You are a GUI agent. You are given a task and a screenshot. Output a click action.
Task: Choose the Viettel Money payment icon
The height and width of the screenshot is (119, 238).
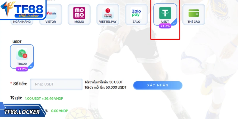tap(108, 13)
